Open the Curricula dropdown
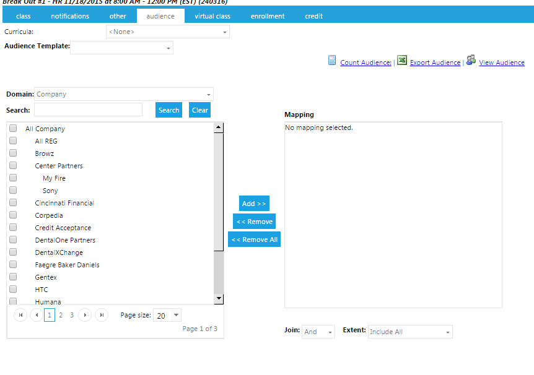The image size is (534, 375). coord(167,32)
